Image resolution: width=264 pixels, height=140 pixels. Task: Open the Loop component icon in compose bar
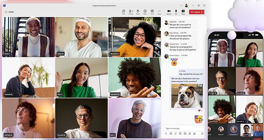[x=171, y=133]
